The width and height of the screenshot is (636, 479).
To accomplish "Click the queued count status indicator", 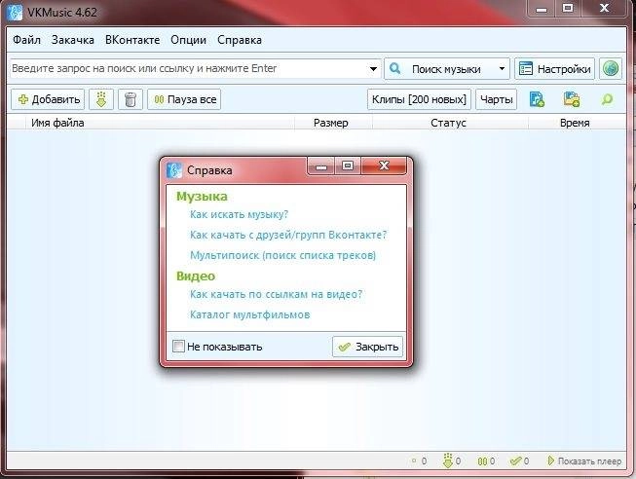I will [x=414, y=461].
